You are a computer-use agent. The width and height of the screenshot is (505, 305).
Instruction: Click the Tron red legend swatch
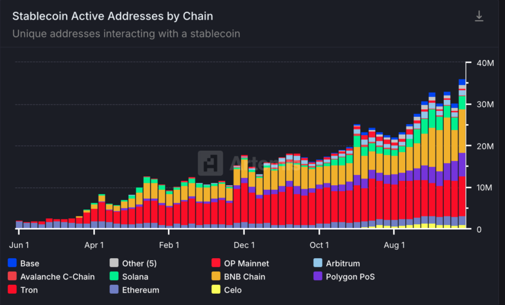pyautogui.click(x=12, y=290)
